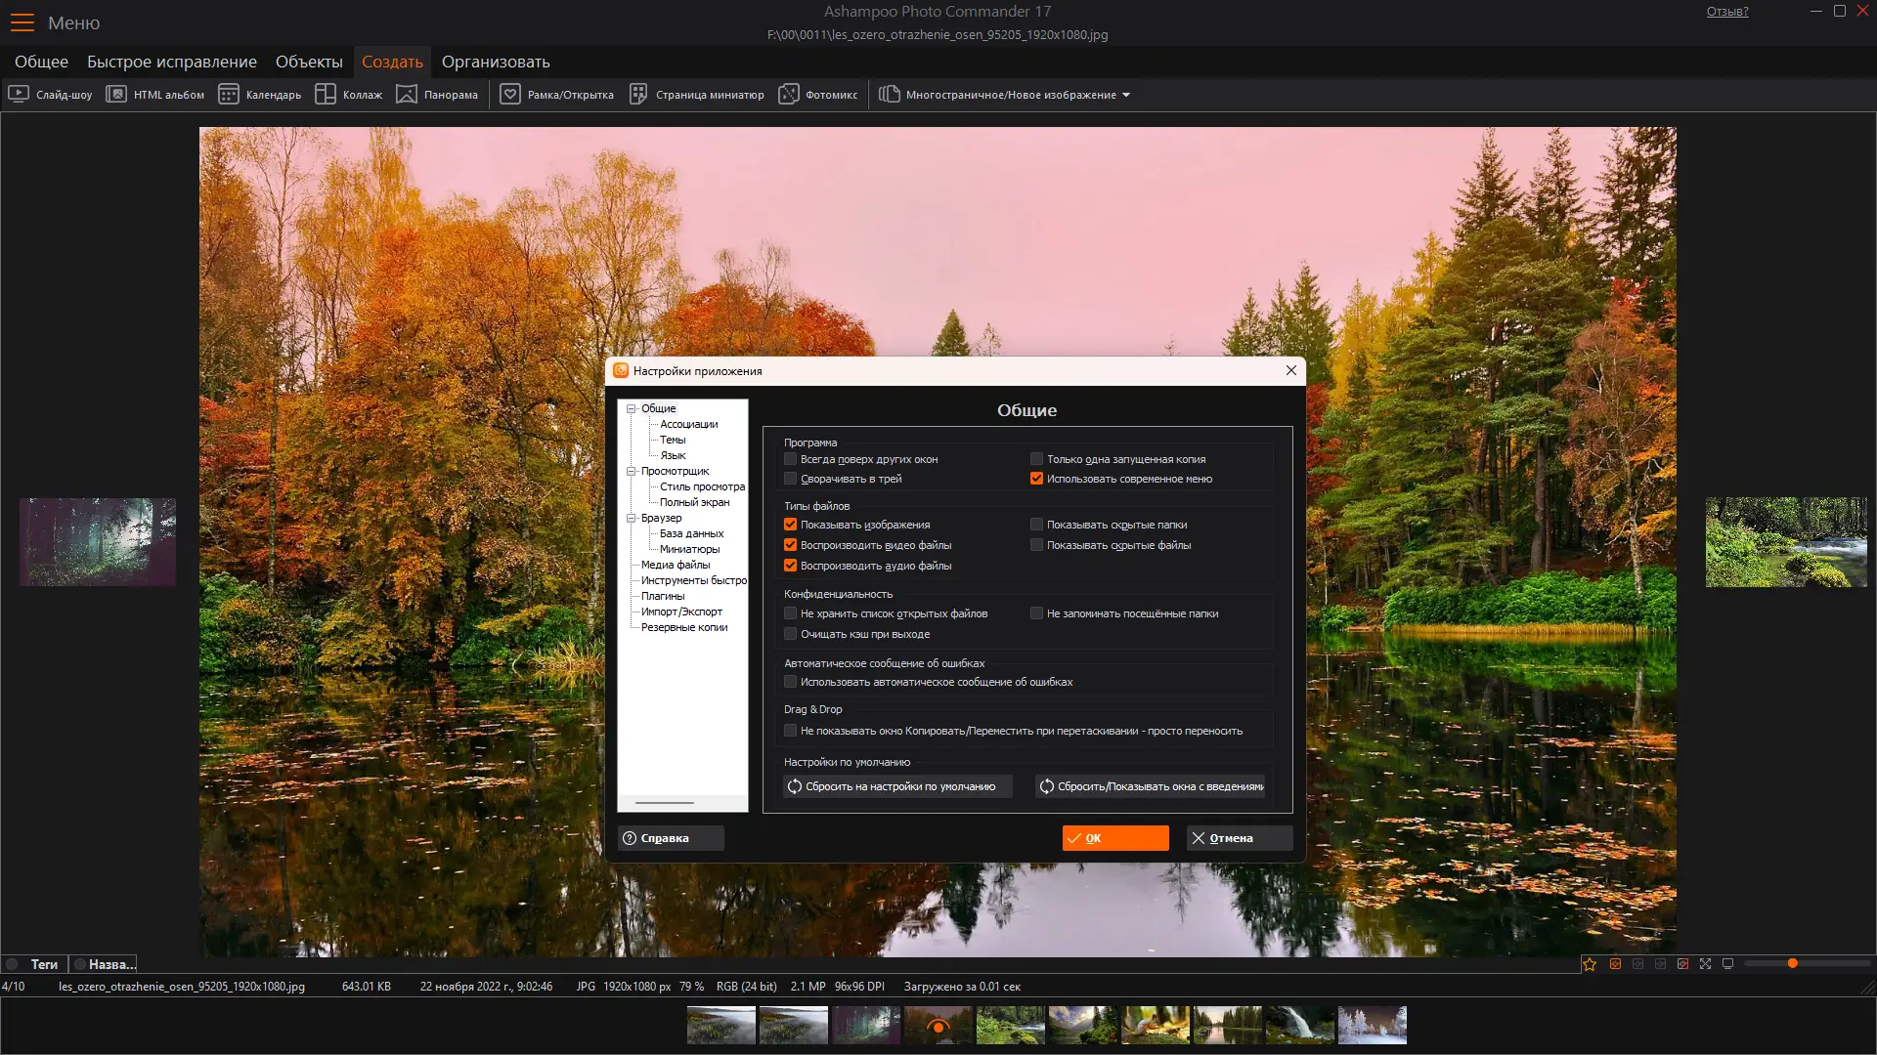Collapse the Просмотрщик tree node

tap(632, 471)
